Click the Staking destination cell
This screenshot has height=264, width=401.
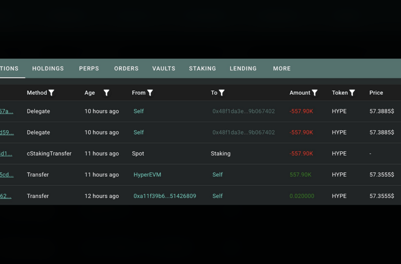[x=220, y=154]
